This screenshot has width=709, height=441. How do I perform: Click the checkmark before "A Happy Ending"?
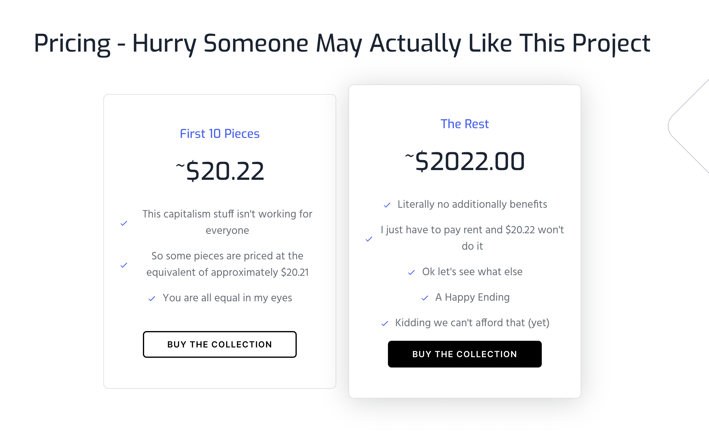[x=425, y=298]
